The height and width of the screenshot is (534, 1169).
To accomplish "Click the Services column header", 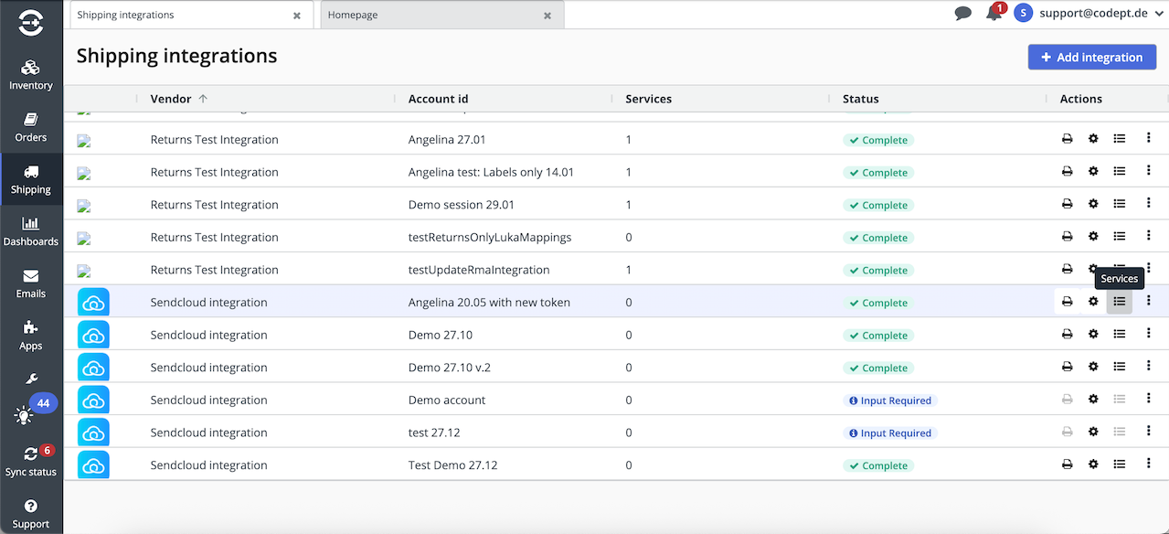I will (x=648, y=99).
